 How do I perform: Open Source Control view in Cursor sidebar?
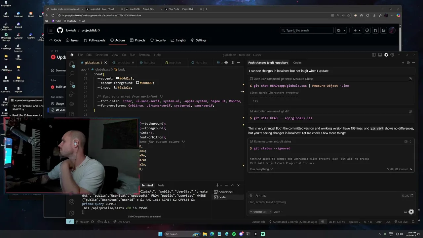pos(72,84)
